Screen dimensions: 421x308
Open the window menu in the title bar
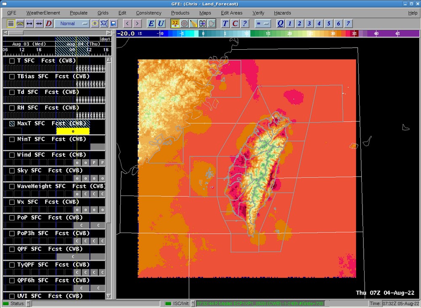click(x=4, y=4)
